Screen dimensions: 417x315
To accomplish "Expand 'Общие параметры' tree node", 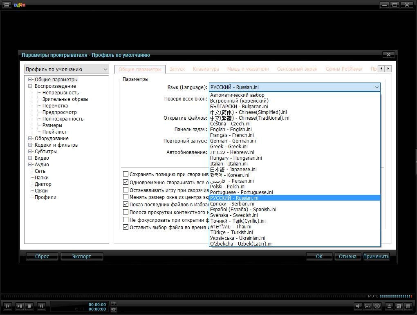I will (x=30, y=80).
